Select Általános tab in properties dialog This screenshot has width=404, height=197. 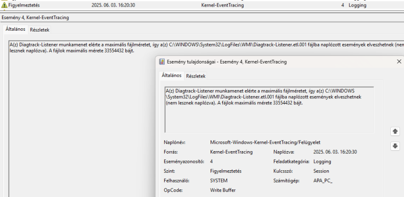[x=172, y=76]
